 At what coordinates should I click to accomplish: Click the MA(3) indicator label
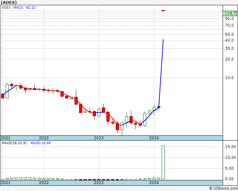point(18,8)
